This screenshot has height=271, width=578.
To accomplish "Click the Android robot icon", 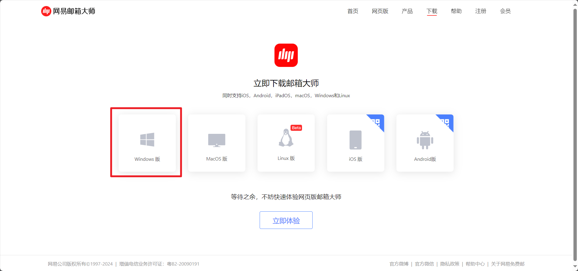I will 425,140.
